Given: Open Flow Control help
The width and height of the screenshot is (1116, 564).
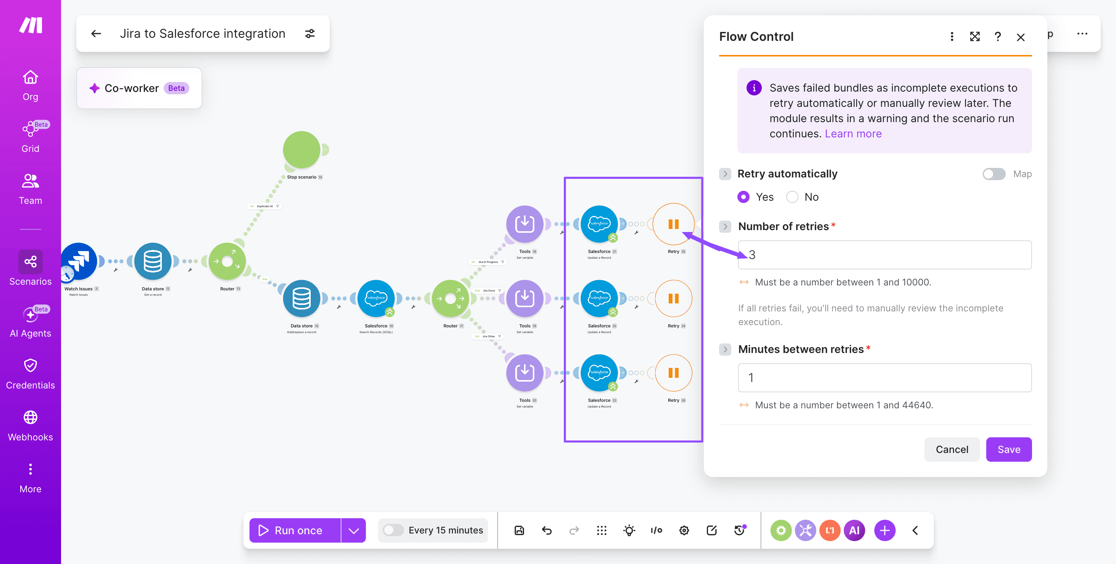Looking at the screenshot, I should click(998, 37).
